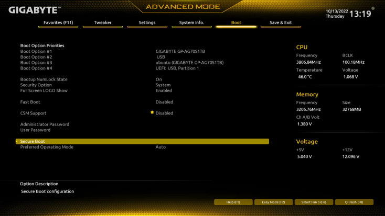Select the User Password entry
This screenshot has width=385, height=216.
35,130
